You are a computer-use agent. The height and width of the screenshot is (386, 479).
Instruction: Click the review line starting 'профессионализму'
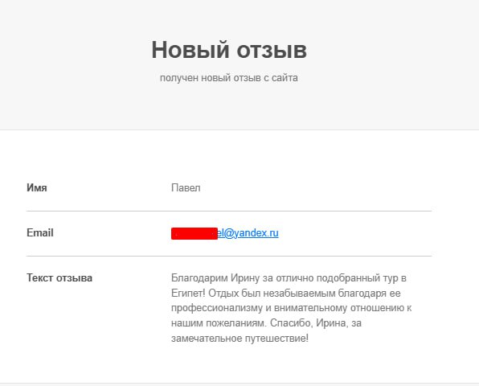tap(291, 308)
